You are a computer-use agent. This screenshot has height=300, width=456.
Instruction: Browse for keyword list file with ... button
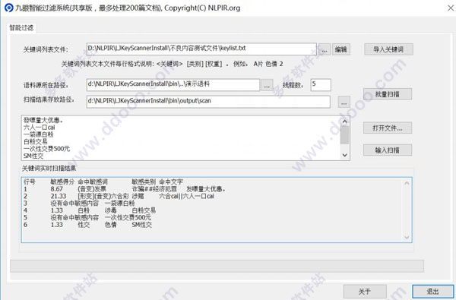click(324, 49)
